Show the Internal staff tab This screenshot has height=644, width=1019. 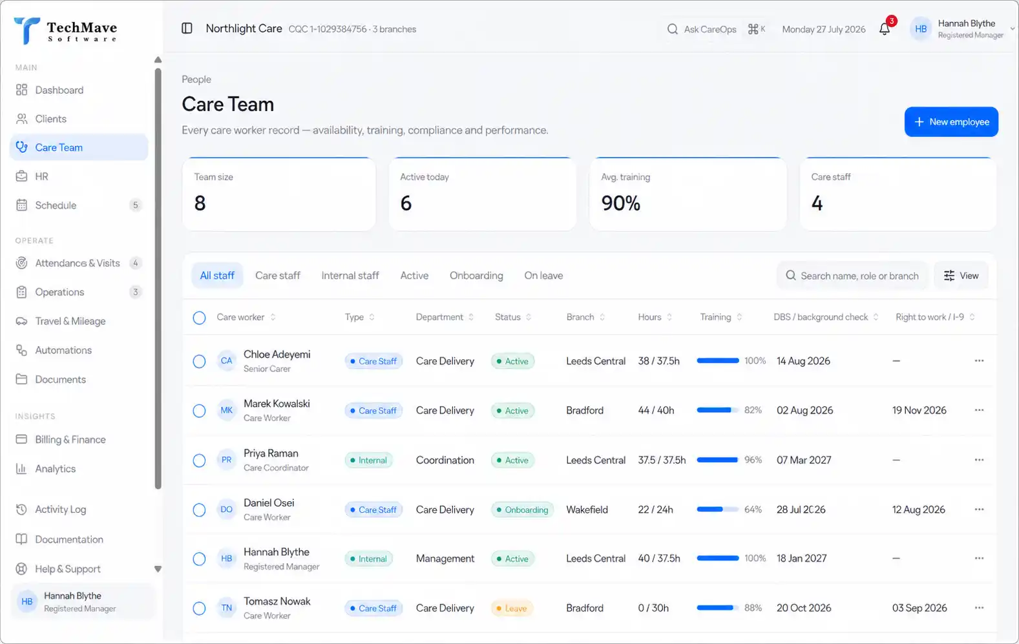point(350,275)
